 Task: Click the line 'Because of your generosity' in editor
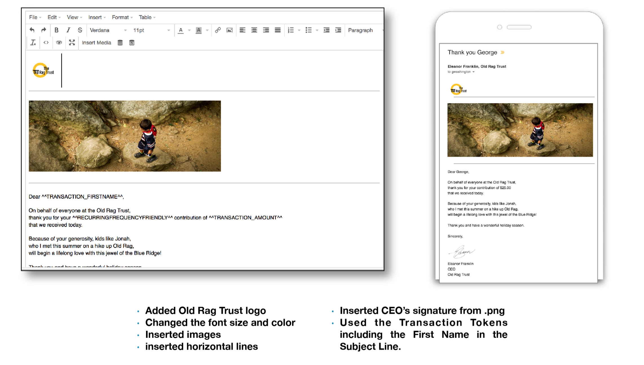click(80, 239)
